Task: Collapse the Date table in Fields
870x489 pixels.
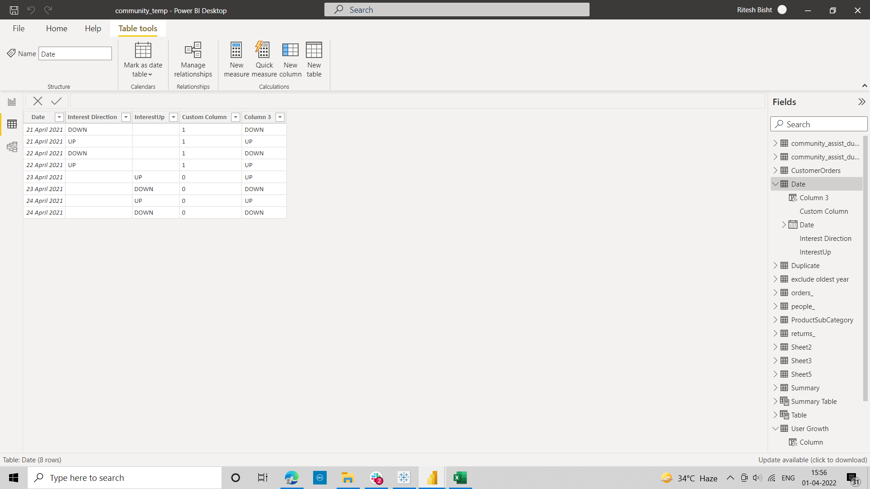Action: coord(775,184)
